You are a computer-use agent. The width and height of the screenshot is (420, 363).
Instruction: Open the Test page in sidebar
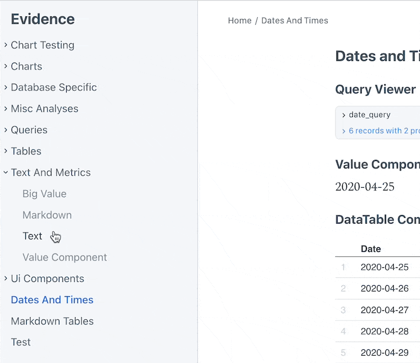point(21,342)
